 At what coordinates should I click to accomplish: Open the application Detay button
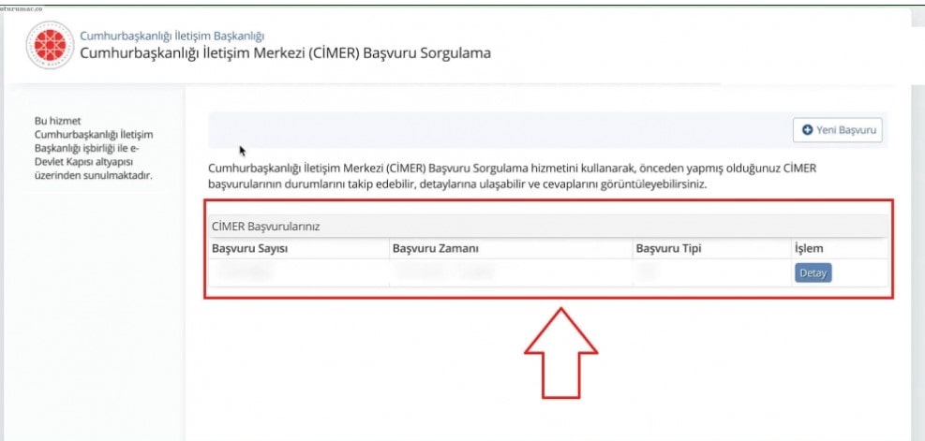813,273
